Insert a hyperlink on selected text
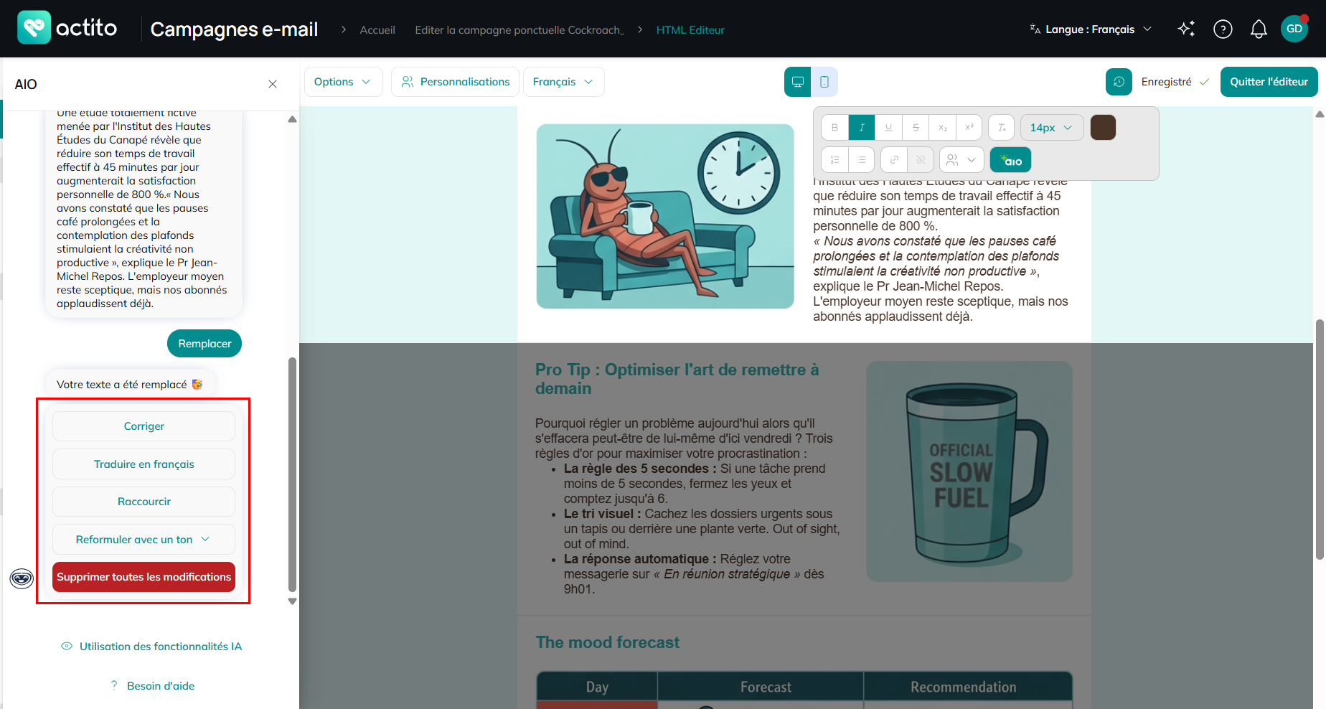This screenshot has height=709, width=1326. coord(894,160)
